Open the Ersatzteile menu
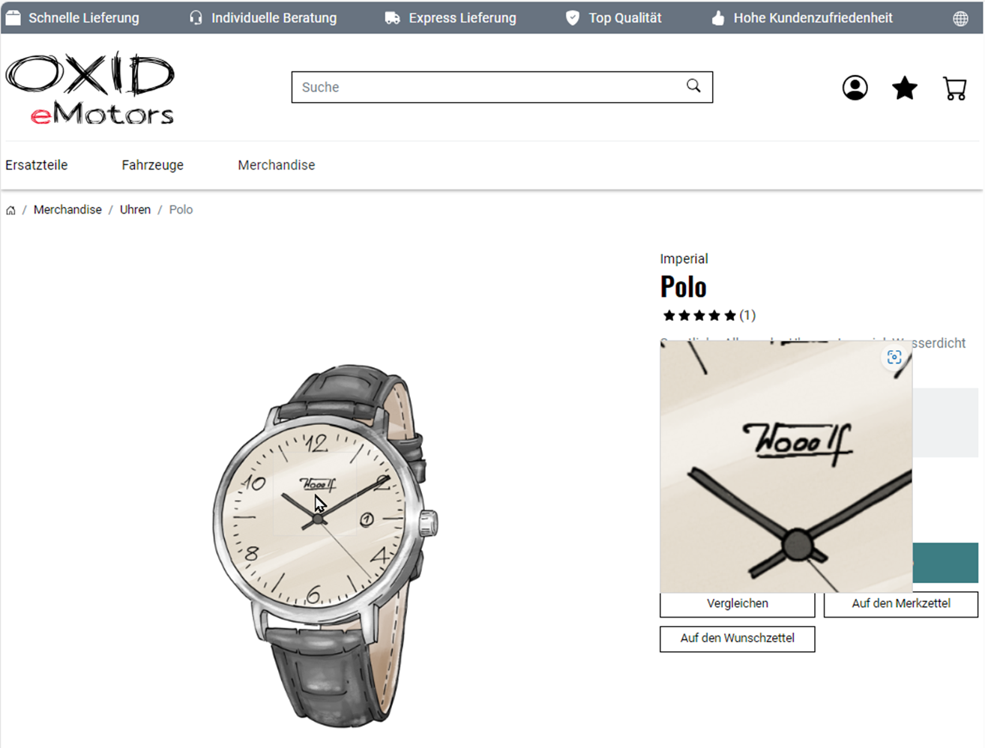Screen dimensions: 985x748 click(x=37, y=165)
